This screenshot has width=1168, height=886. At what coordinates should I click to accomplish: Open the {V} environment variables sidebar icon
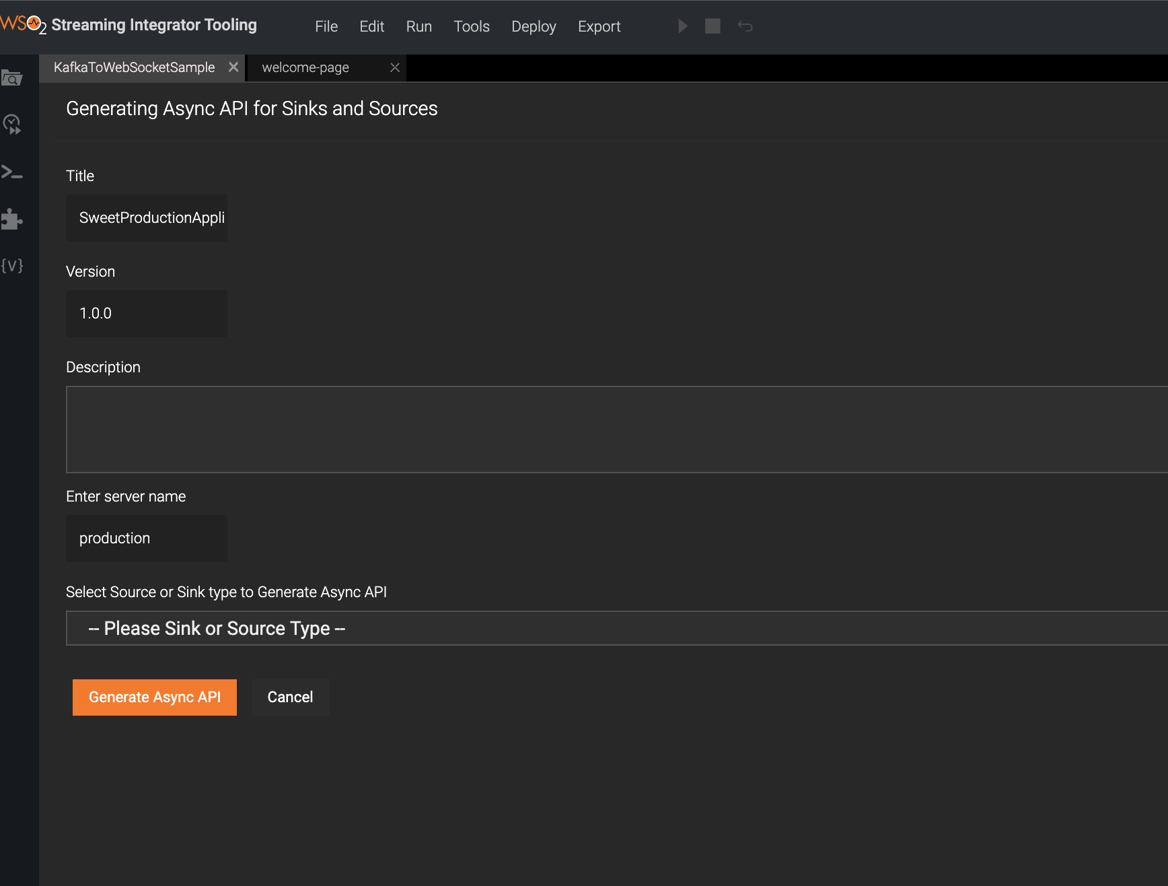pos(13,265)
